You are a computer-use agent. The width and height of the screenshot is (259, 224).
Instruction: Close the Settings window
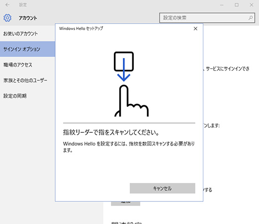(251, 5)
